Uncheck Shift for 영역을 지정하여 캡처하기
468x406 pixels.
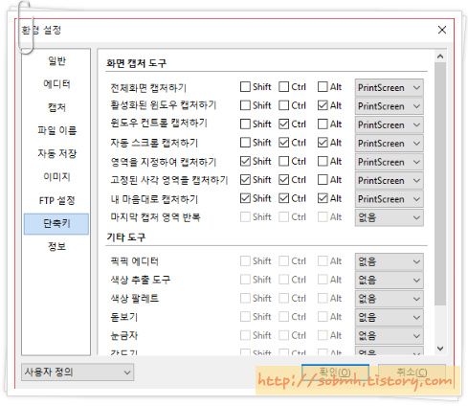245,161
